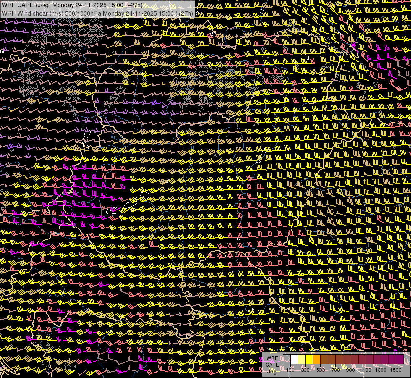Click the pale yellow CAPE legend swatch
The height and width of the screenshot is (378, 411).
pyautogui.click(x=302, y=359)
